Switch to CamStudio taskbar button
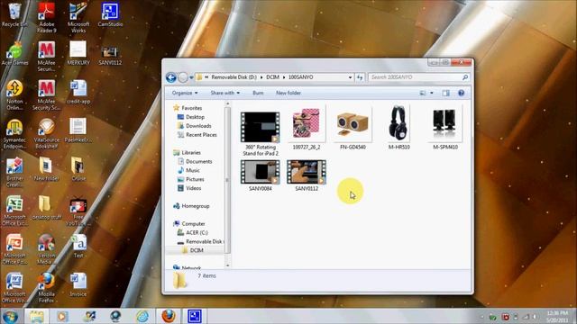 click(x=195, y=316)
